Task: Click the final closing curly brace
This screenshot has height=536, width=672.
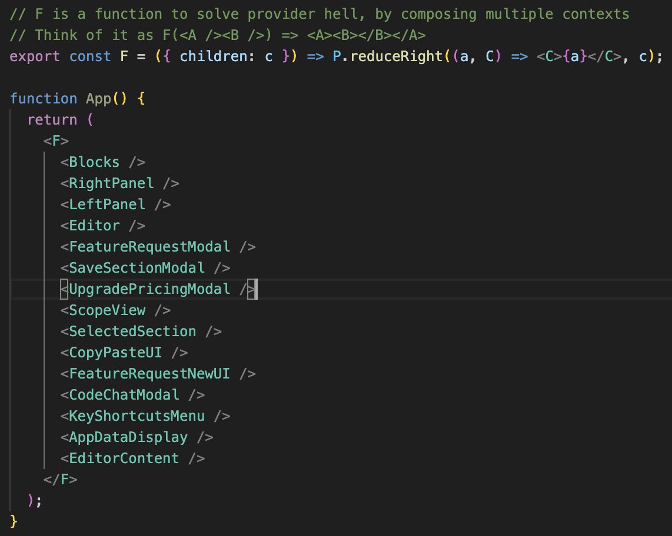Action: point(14,521)
